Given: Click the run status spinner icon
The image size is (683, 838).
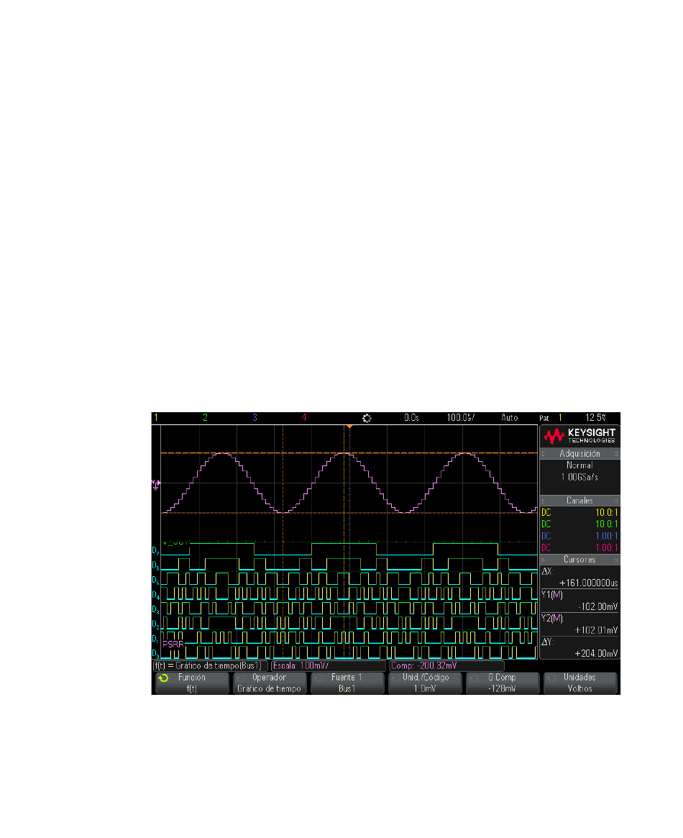Looking at the screenshot, I should (x=367, y=418).
